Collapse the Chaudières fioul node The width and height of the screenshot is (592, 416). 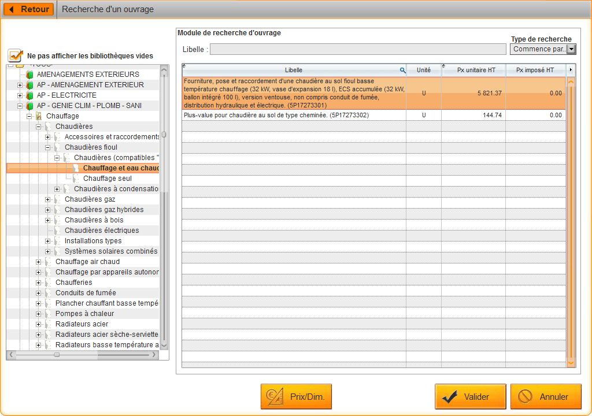[x=47, y=147]
